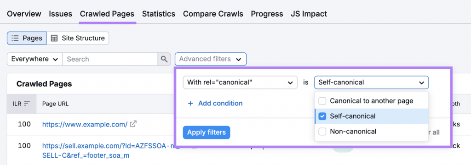Screen dimensions: 471x165
Task: Open the With rel="canonical" dropdown
Action: click(x=240, y=82)
